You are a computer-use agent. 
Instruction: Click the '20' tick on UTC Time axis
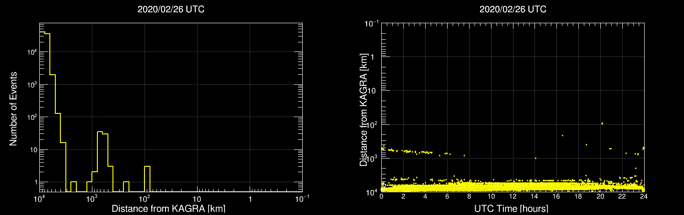click(600, 196)
